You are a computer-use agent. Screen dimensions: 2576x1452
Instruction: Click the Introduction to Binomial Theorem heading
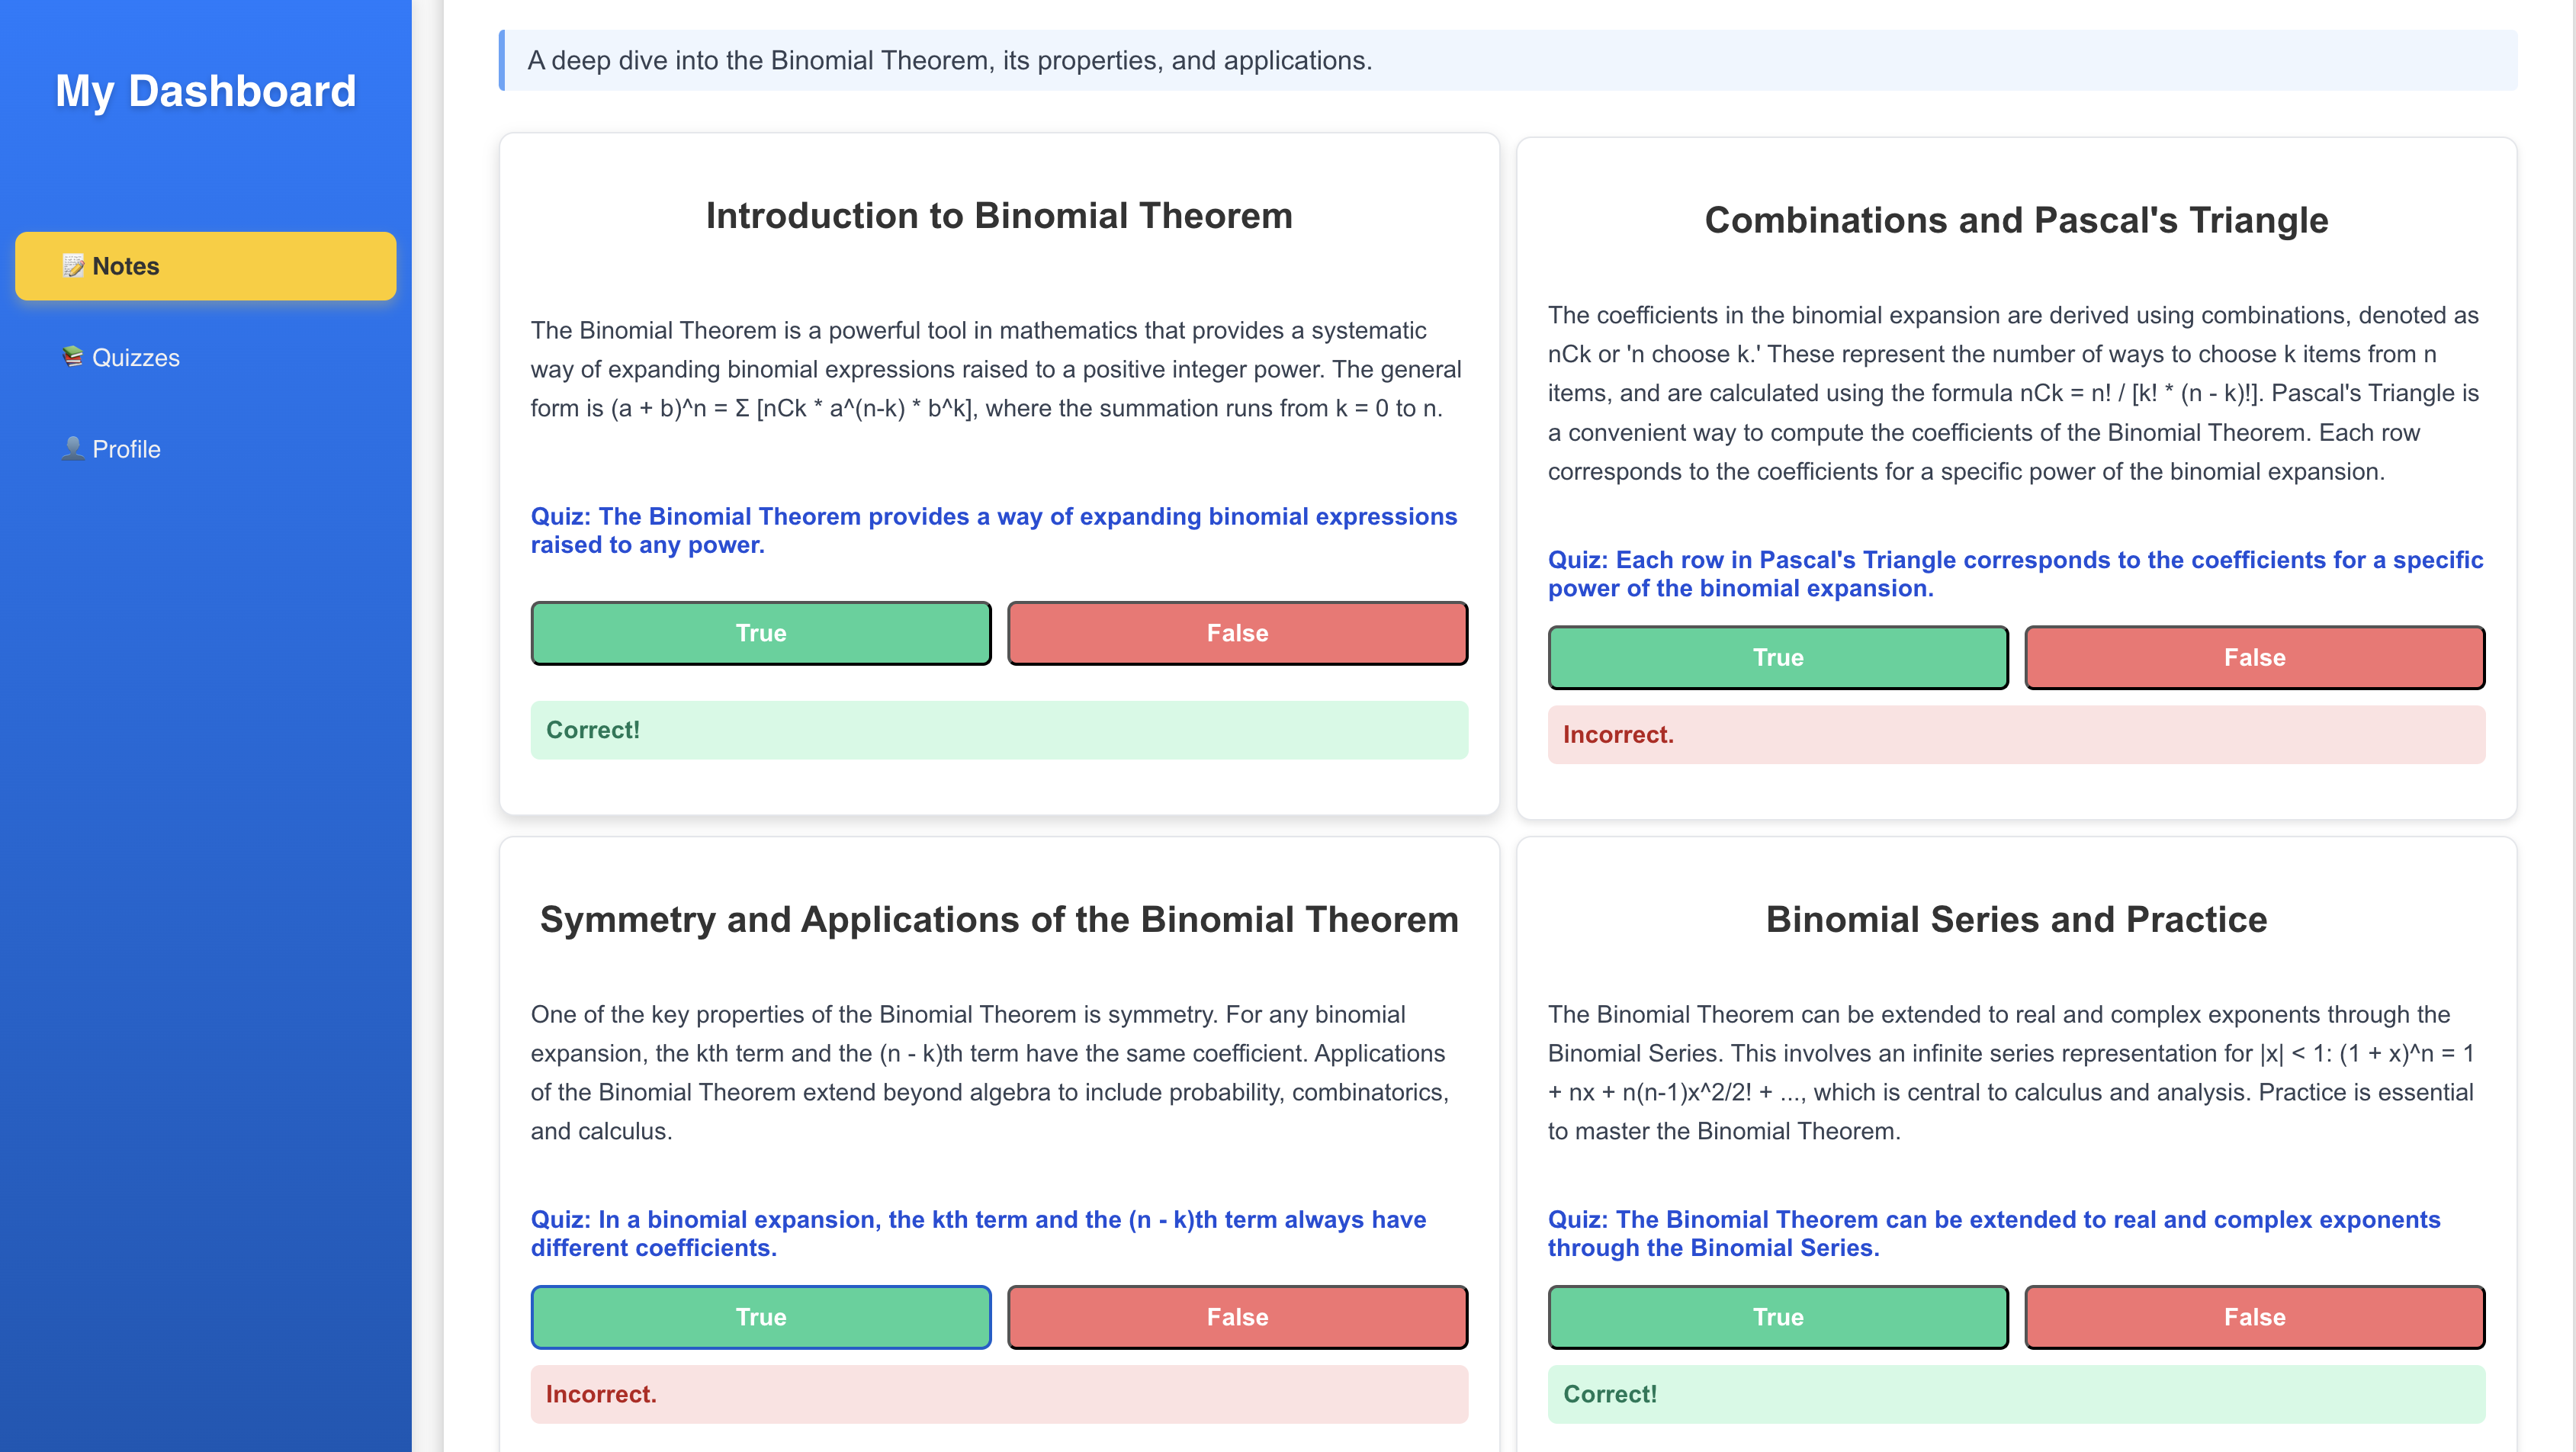999,216
